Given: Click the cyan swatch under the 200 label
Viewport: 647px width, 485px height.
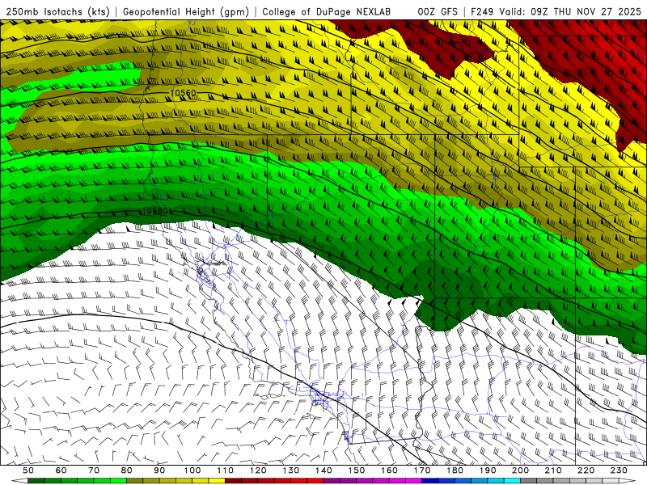Looking at the screenshot, I should tap(513, 481).
